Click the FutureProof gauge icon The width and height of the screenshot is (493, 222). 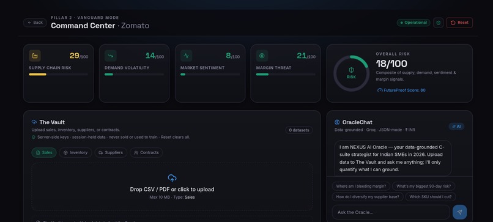(380, 91)
